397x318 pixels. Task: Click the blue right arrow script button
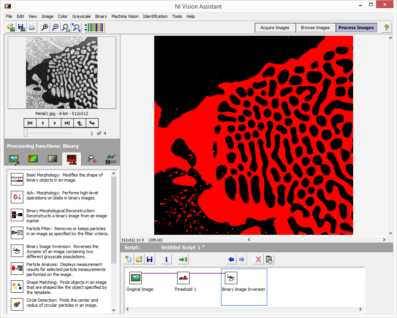[x=242, y=259]
